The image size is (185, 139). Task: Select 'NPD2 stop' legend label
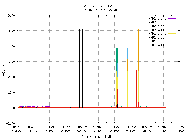tap(156, 22)
